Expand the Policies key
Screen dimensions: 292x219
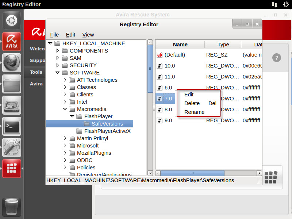[65, 168]
